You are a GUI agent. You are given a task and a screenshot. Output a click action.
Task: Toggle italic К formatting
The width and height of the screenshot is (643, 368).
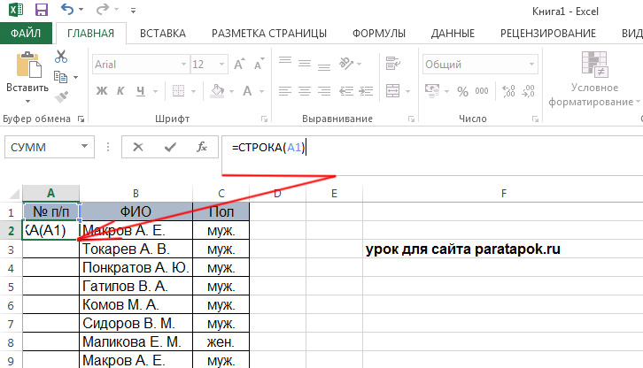point(120,90)
